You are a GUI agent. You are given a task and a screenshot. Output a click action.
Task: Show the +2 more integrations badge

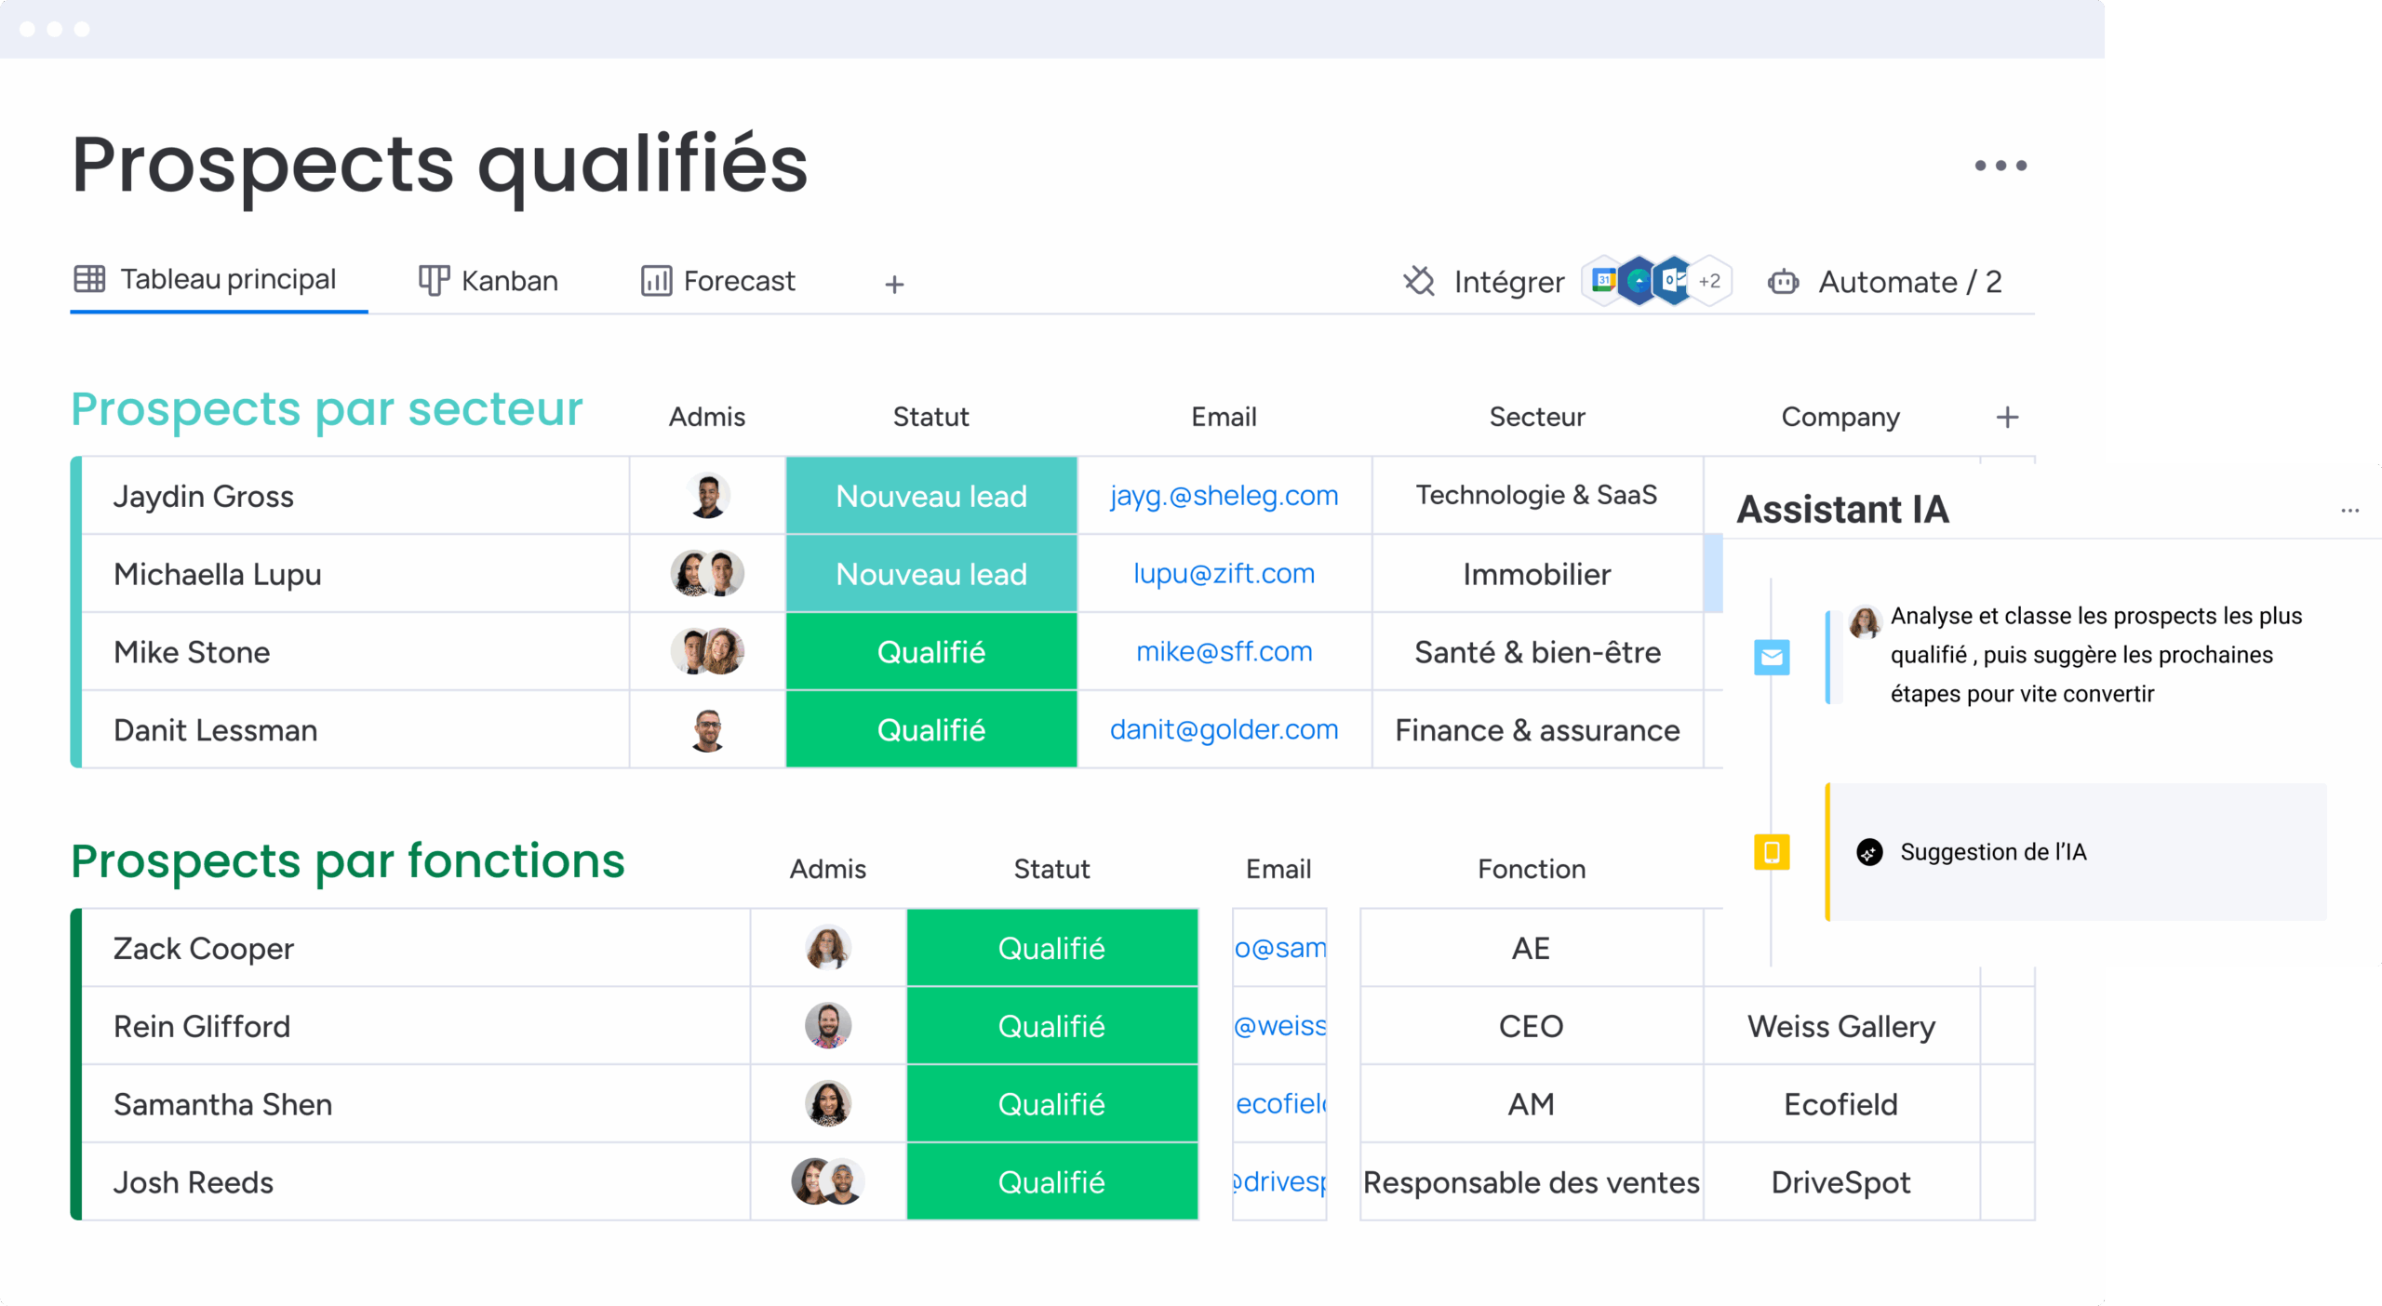click(1710, 281)
